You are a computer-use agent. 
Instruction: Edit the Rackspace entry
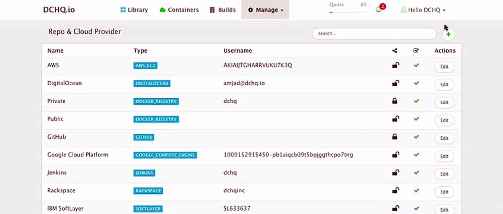point(444,192)
